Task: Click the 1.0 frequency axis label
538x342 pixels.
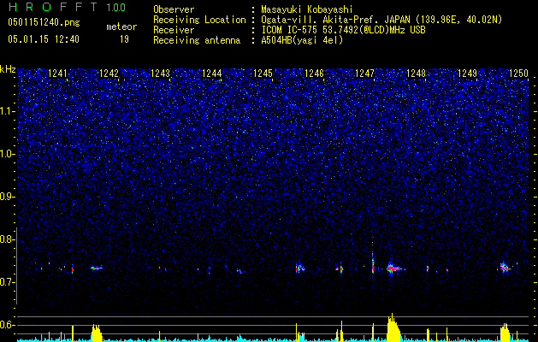Action: [x=7, y=154]
